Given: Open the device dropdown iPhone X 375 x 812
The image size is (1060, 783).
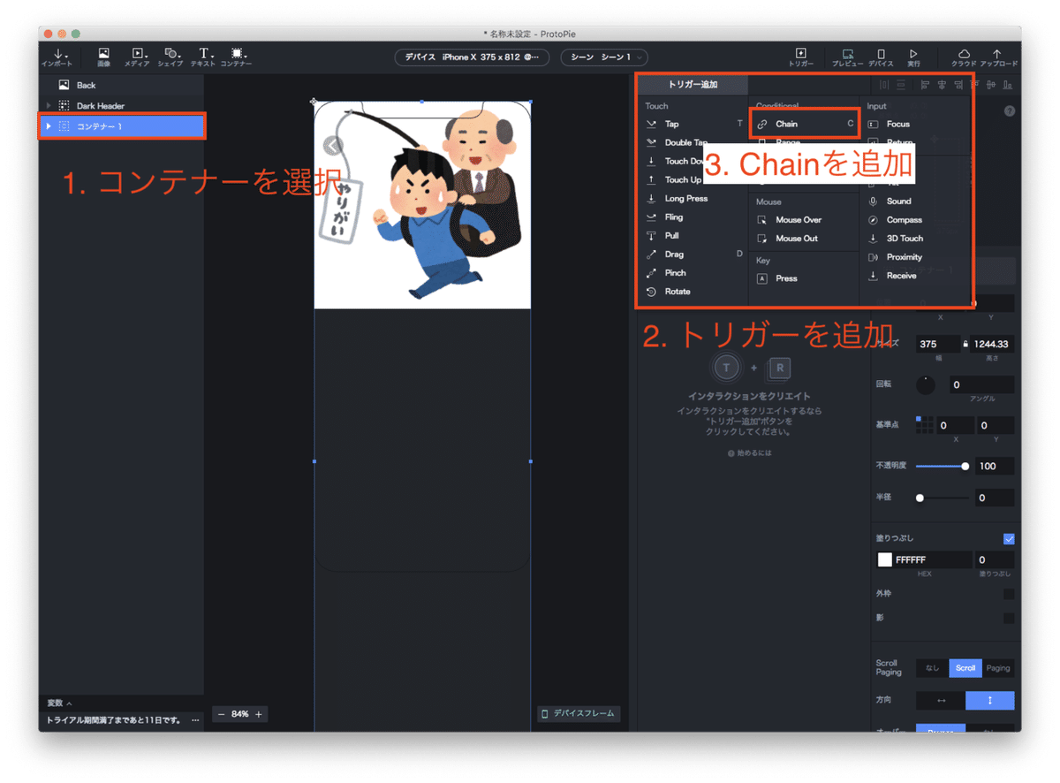Looking at the screenshot, I should tap(472, 57).
